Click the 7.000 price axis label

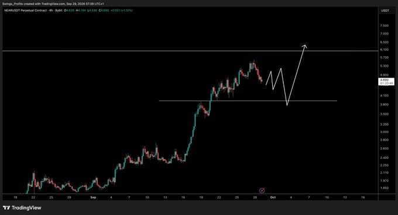[x=385, y=33]
